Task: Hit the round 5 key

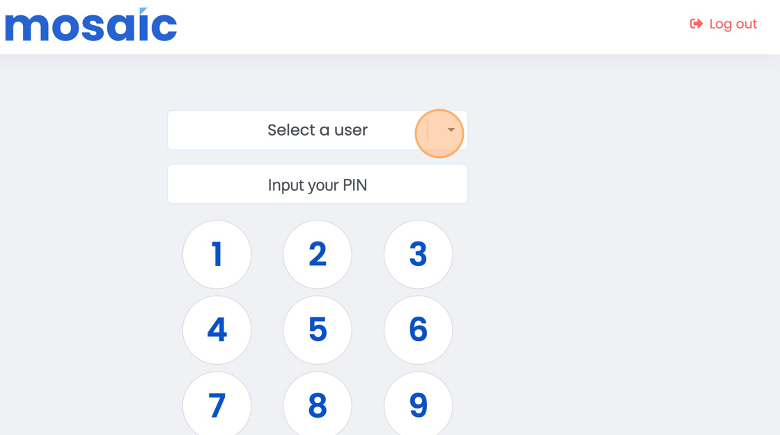Action: click(x=317, y=330)
